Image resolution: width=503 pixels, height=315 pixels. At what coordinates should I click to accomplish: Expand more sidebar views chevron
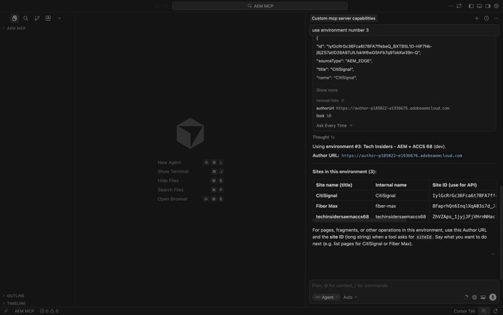click(x=59, y=18)
